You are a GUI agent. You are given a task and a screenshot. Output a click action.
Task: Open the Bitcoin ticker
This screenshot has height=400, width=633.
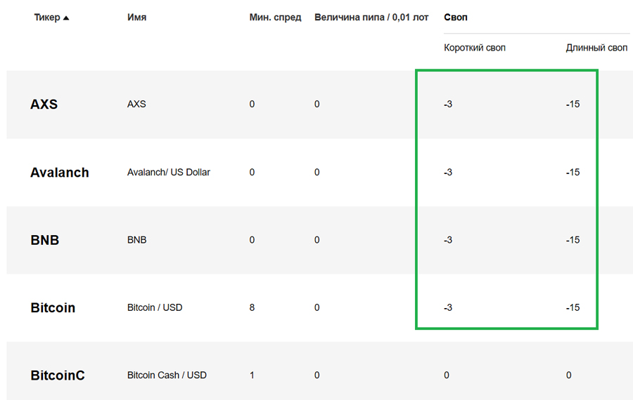(53, 308)
